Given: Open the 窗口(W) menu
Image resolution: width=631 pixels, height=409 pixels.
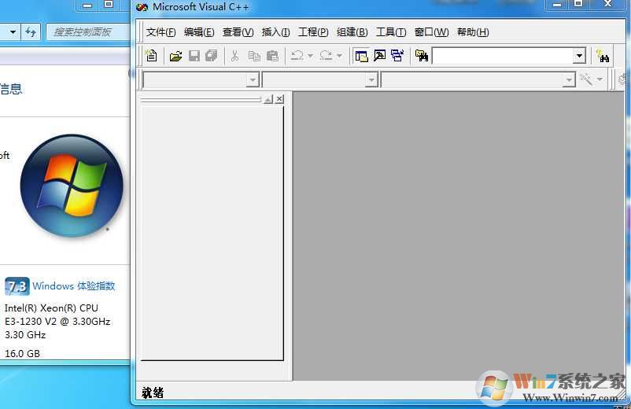Looking at the screenshot, I should [x=431, y=32].
